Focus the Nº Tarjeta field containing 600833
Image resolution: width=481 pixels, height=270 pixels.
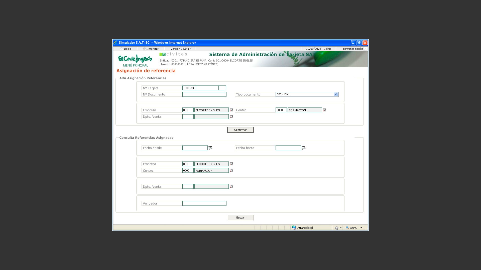coord(189,88)
